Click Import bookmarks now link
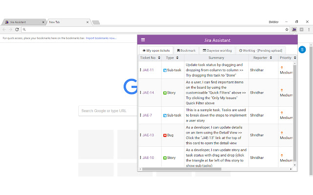Image resolution: width=313 pixels, height=195 pixels. (101, 38)
